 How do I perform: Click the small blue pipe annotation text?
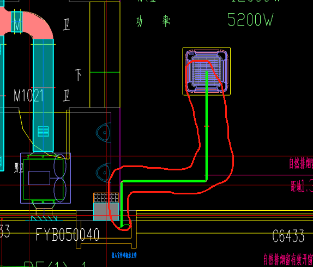tap(124, 255)
